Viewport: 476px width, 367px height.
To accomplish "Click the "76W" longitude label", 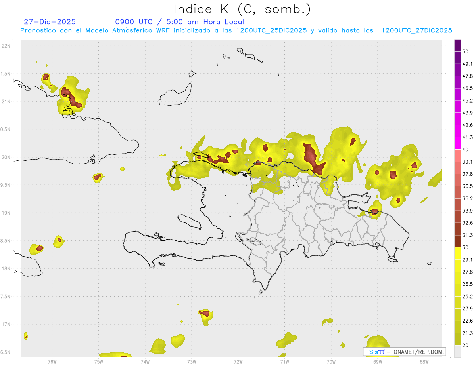I will coord(52,361).
